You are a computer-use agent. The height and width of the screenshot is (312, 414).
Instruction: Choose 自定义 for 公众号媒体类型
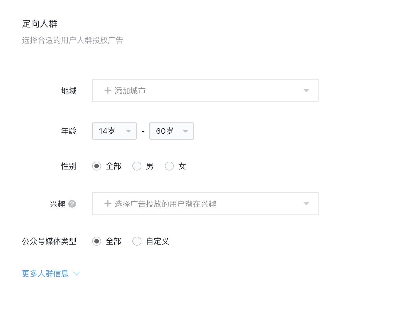(x=137, y=241)
